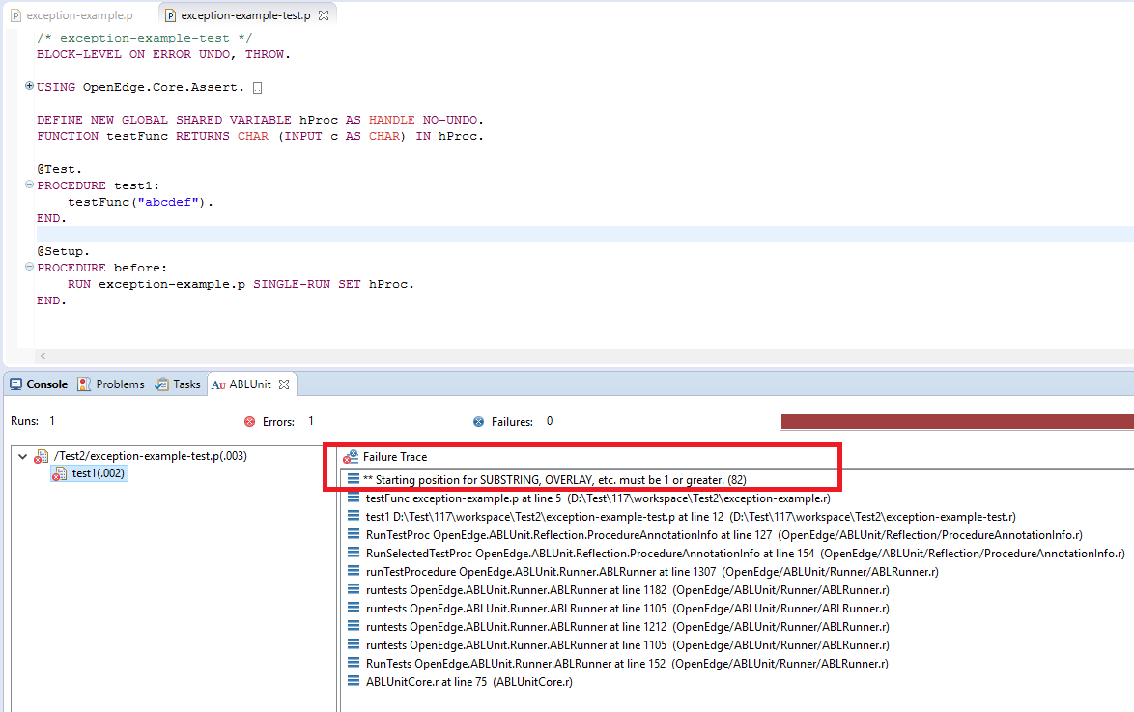Select the RunSelectedTestProc line 154 trace entry
The height and width of the screenshot is (712, 1134).
[x=746, y=554]
